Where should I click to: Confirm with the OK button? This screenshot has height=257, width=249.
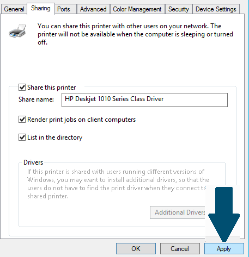click(136, 249)
